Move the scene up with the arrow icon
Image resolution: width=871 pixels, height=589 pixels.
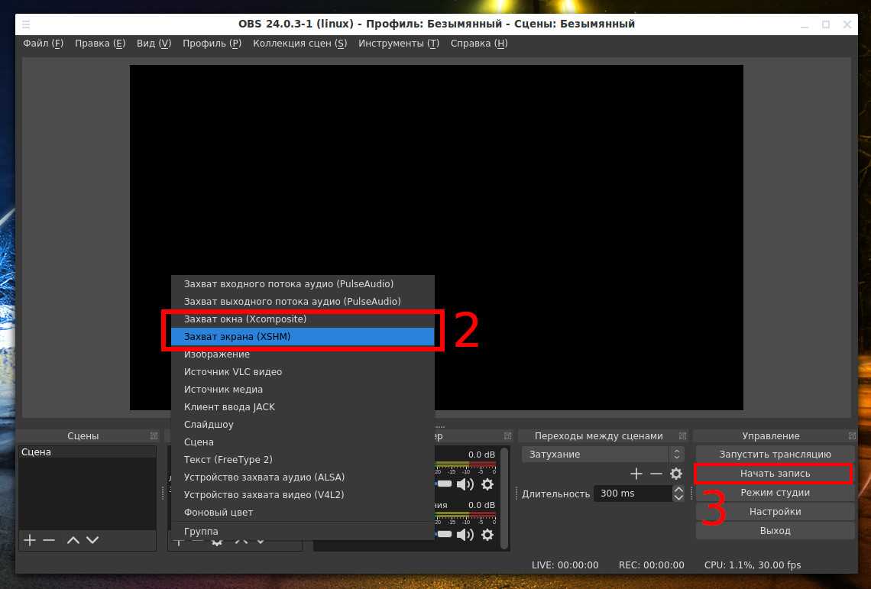point(73,540)
